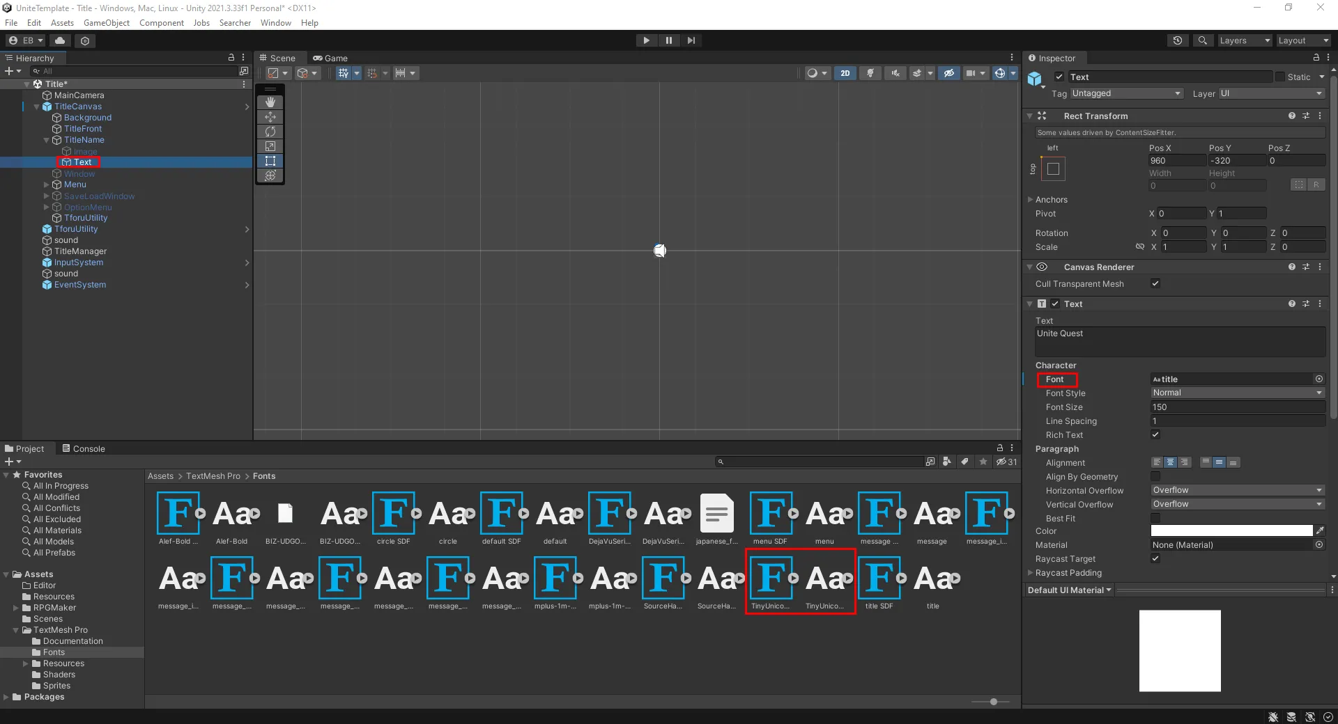This screenshot has height=724, width=1338.
Task: Expand the Menu object in Hierarchy
Action: (47, 184)
